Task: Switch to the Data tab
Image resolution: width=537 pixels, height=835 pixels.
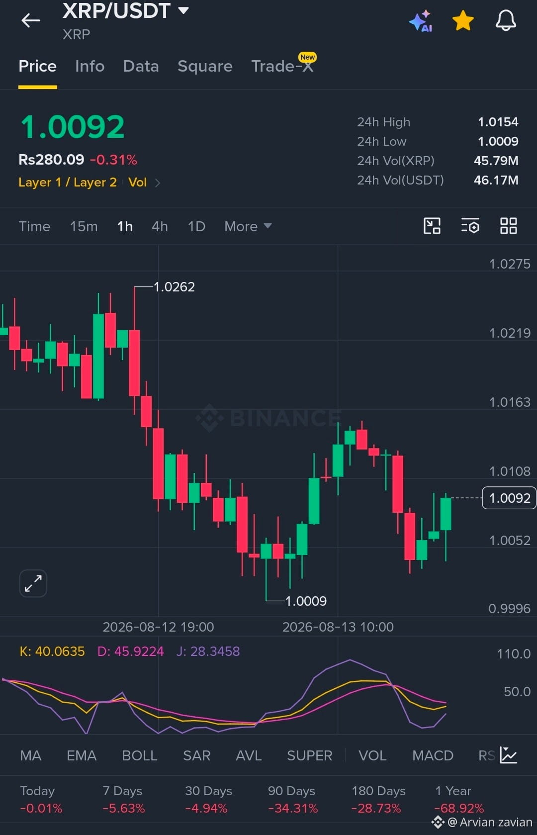Action: pos(141,66)
